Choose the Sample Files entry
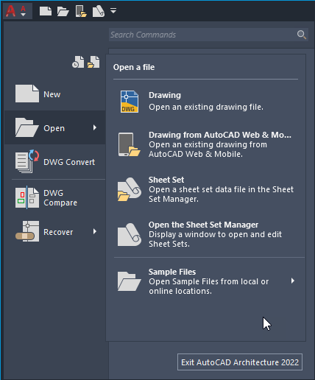315x380 pixels. tap(206, 281)
